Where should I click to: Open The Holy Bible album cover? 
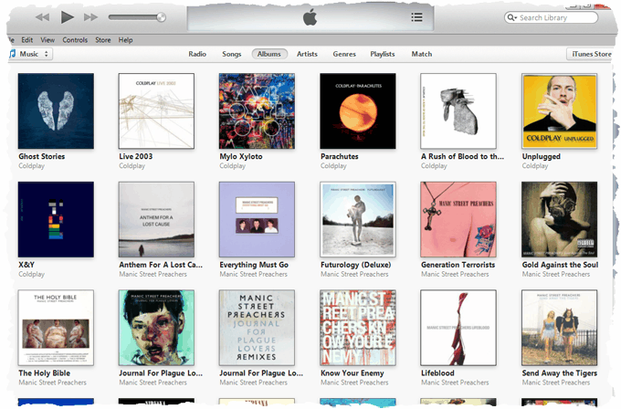pos(56,328)
